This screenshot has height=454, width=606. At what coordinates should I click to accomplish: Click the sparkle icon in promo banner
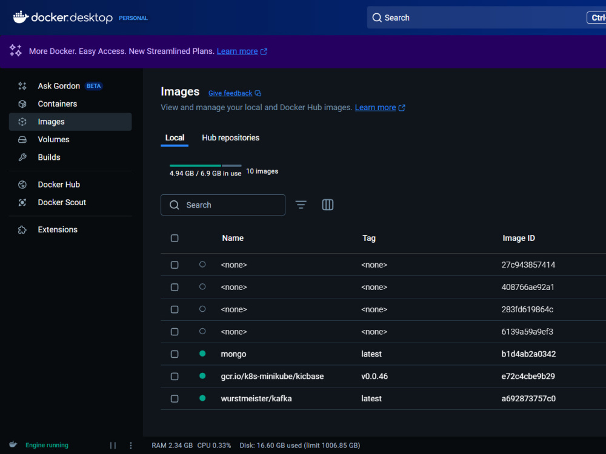16,51
